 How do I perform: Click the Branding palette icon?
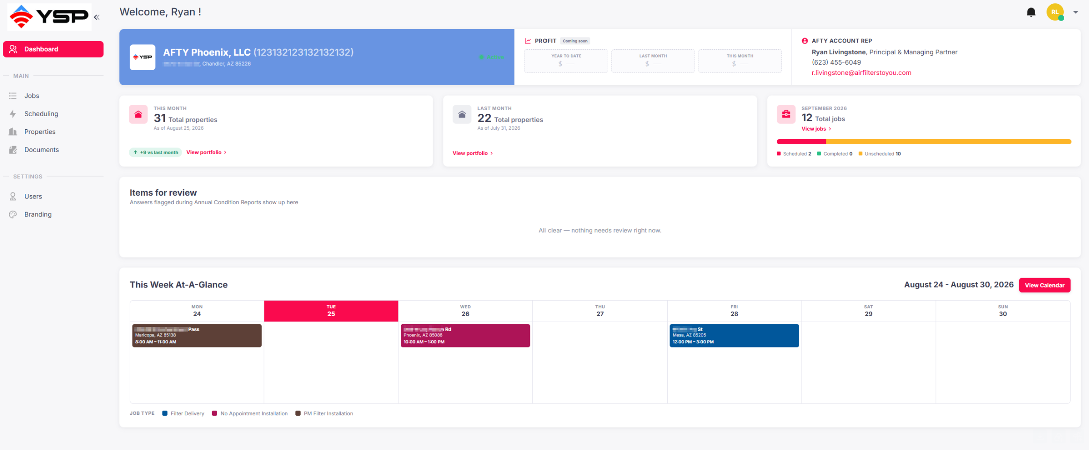click(13, 214)
